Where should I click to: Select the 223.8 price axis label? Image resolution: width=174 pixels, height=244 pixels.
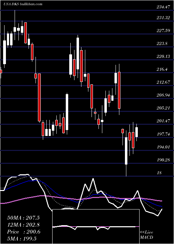pyautogui.click(x=162, y=44)
